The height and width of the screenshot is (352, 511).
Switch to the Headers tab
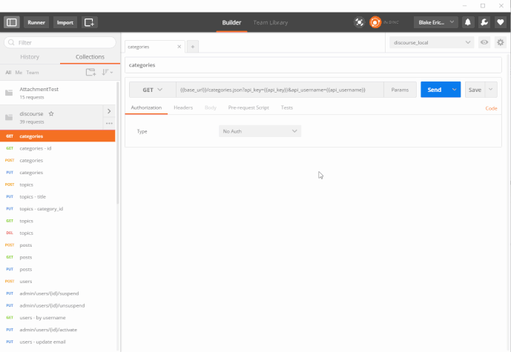click(183, 108)
